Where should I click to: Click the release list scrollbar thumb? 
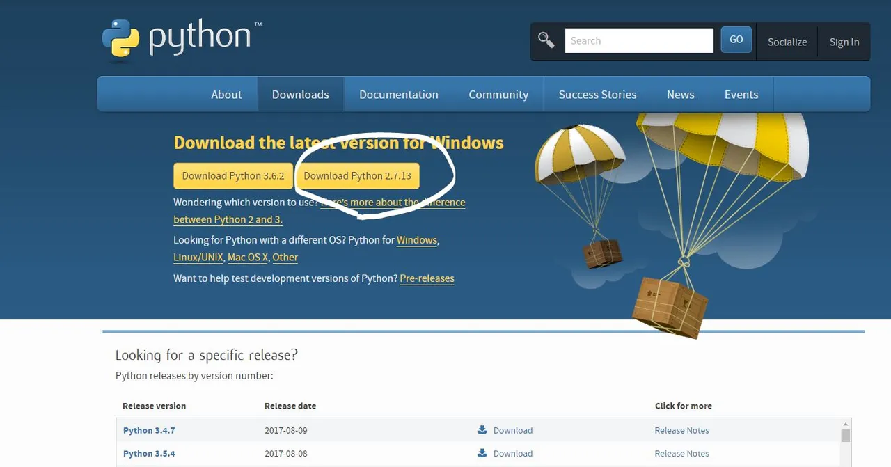[846, 436]
